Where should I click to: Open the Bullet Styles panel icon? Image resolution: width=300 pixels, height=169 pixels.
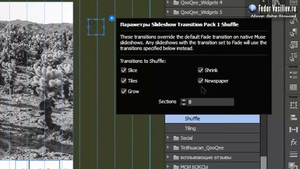point(293,57)
